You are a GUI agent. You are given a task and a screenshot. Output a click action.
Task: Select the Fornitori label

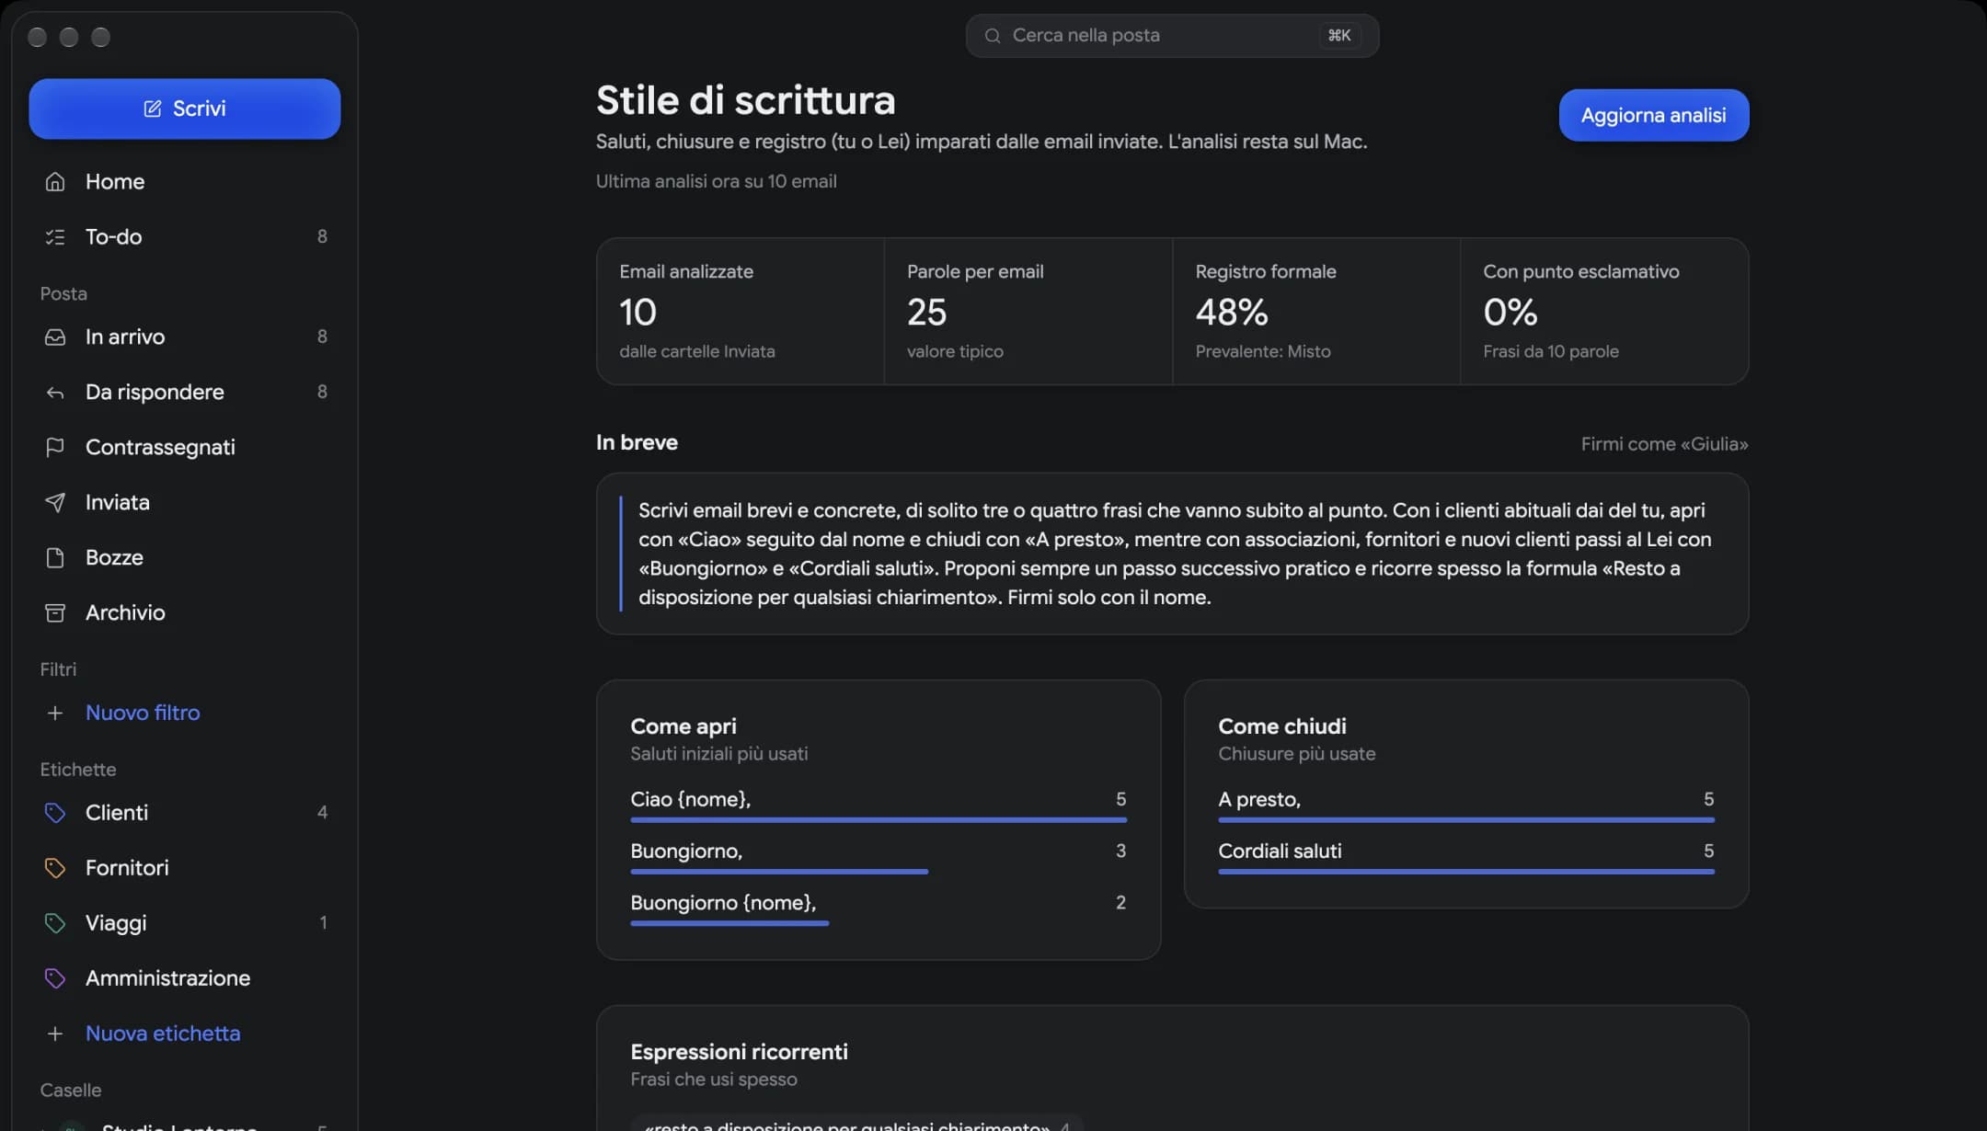[185, 868]
